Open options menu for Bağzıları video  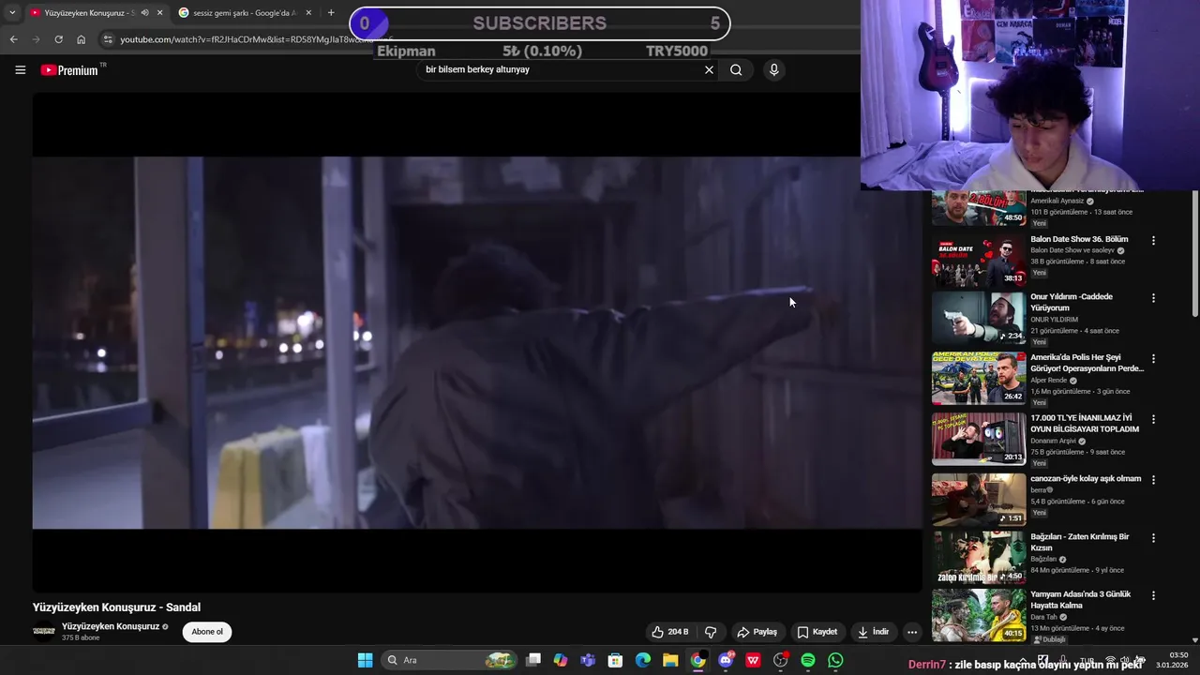click(1153, 538)
